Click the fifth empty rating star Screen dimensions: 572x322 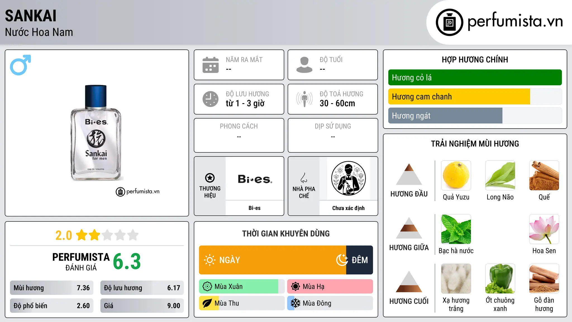pos(133,235)
